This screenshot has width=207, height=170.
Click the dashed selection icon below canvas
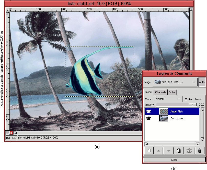[7, 133]
